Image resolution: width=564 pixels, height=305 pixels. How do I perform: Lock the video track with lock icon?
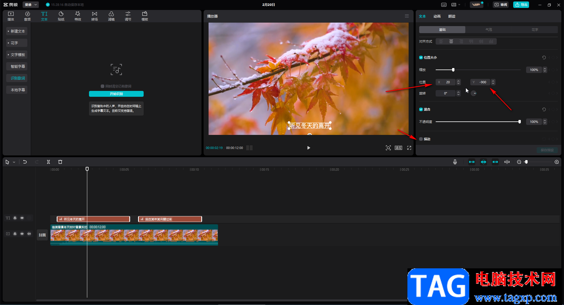15,234
